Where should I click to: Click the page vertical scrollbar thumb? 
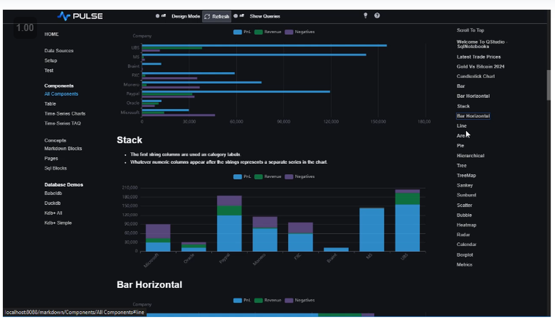coord(549,85)
